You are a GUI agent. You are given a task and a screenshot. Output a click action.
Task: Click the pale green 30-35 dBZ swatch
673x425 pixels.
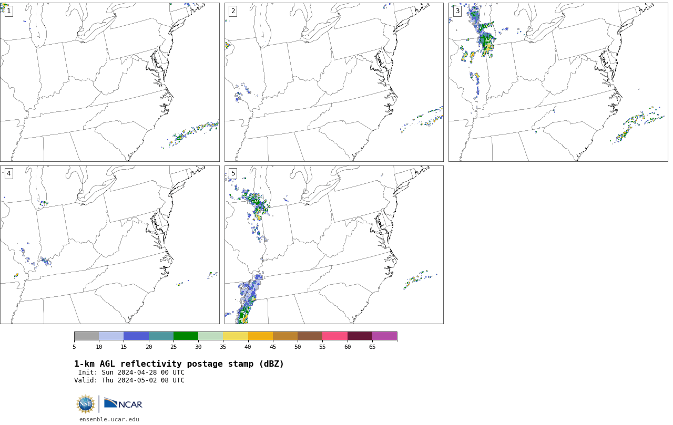pos(210,336)
